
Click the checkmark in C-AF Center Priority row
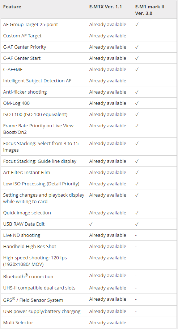[137, 47]
